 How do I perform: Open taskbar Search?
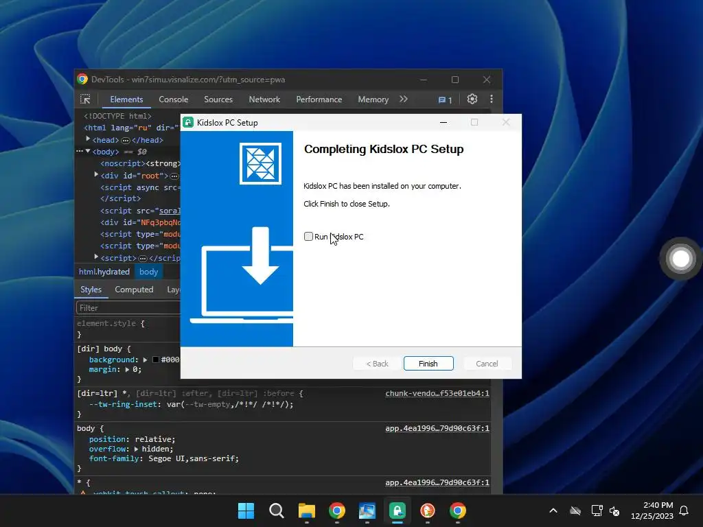(x=277, y=511)
